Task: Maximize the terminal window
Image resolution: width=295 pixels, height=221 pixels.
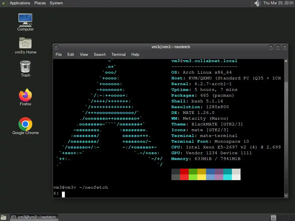Action: click(278, 47)
